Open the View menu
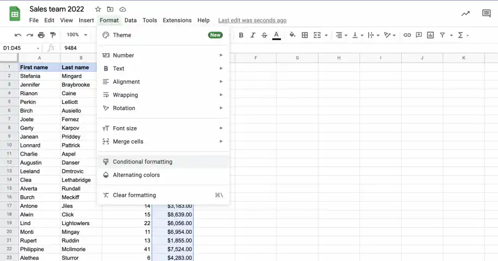 66,20
